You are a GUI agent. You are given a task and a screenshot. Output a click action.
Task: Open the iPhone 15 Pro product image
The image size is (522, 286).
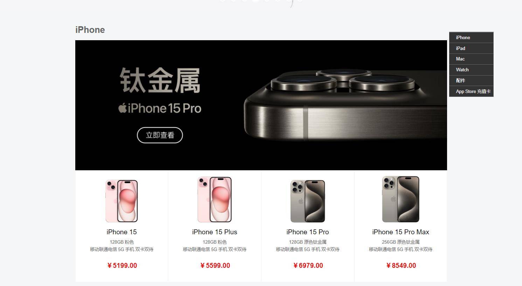308,201
